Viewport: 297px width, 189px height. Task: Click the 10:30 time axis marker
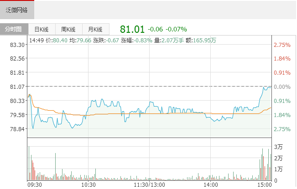pos(89,185)
